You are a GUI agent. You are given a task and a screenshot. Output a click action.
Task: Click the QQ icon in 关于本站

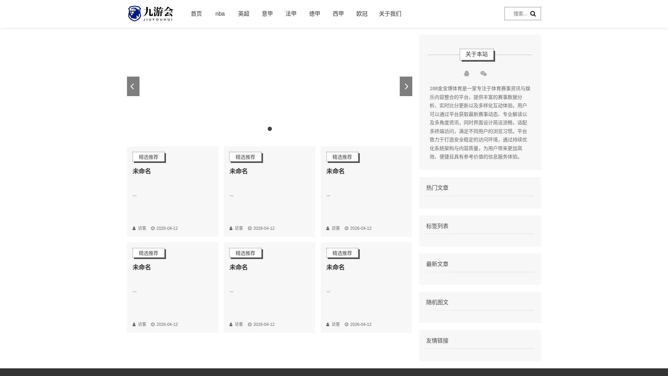[467, 73]
